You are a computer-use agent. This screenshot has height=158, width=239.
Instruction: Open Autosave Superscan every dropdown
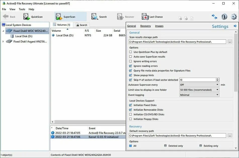[x=199, y=85]
